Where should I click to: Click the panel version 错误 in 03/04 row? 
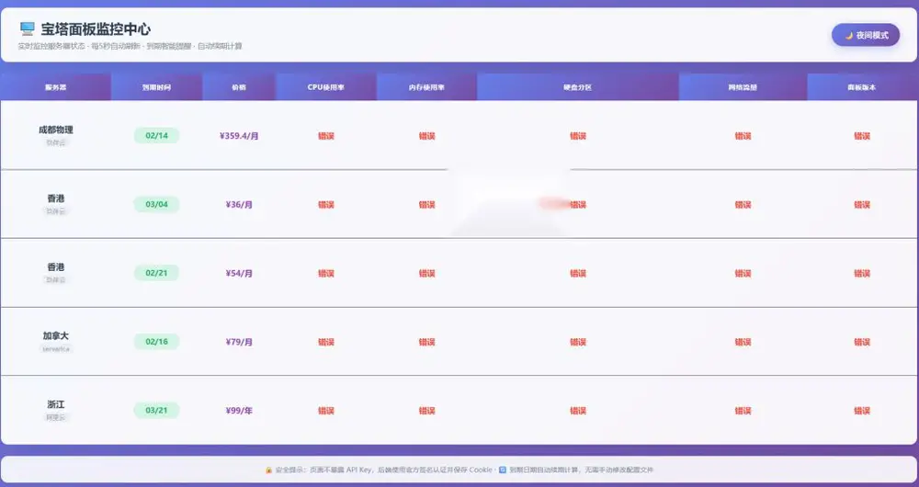coord(862,205)
